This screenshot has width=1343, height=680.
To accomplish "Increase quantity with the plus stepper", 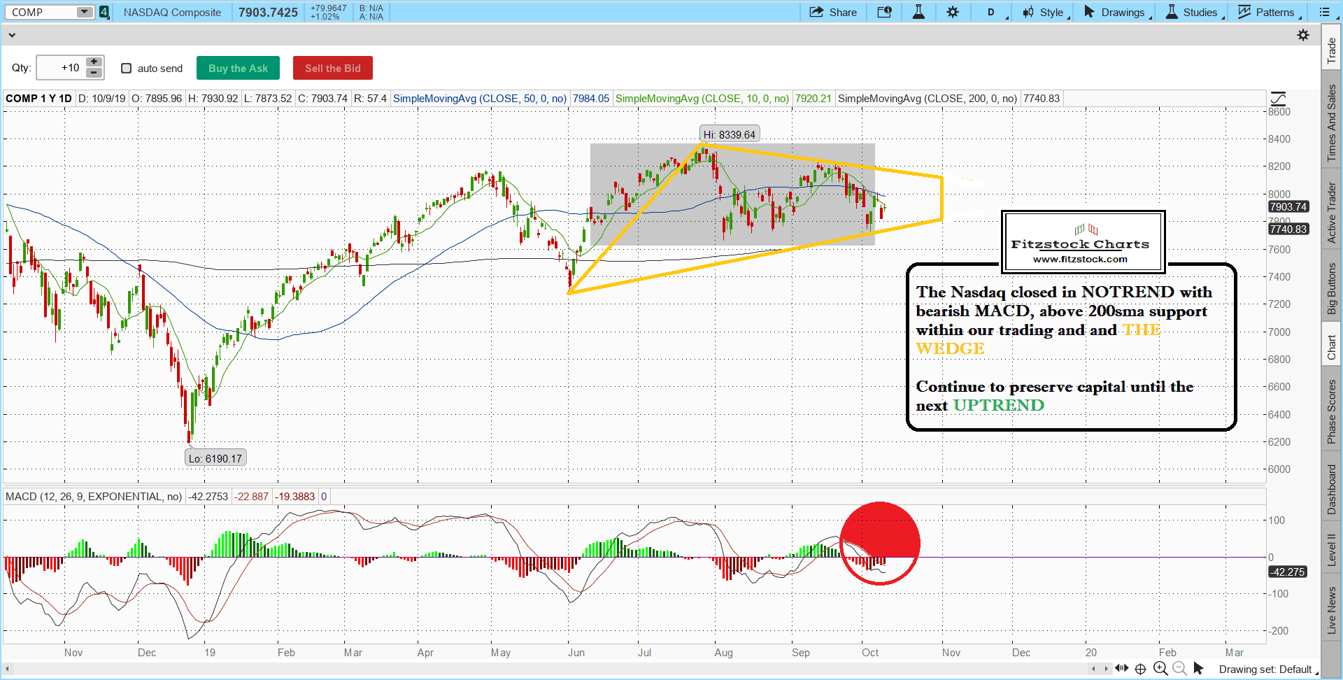I will 94,62.
